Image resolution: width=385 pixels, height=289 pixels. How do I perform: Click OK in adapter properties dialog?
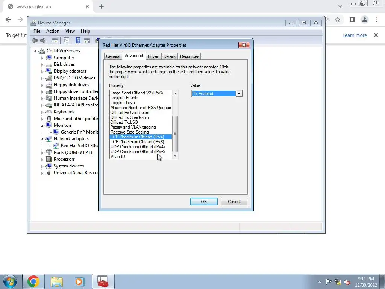coord(204,202)
